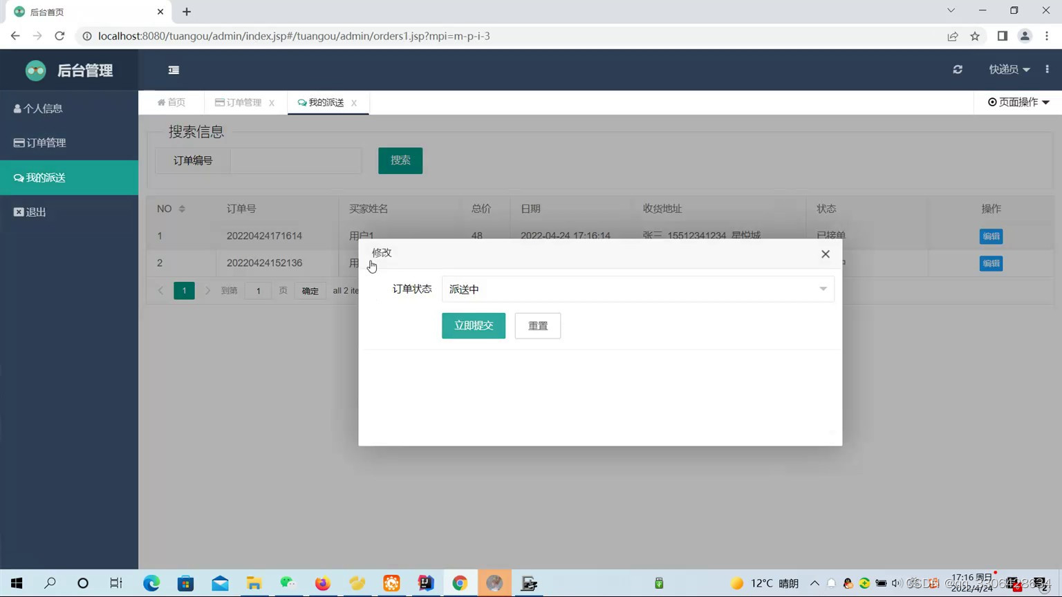Open the Windows Start menu
This screenshot has height=597, width=1062.
coord(17,583)
